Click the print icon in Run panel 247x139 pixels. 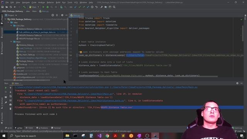pos(10,105)
